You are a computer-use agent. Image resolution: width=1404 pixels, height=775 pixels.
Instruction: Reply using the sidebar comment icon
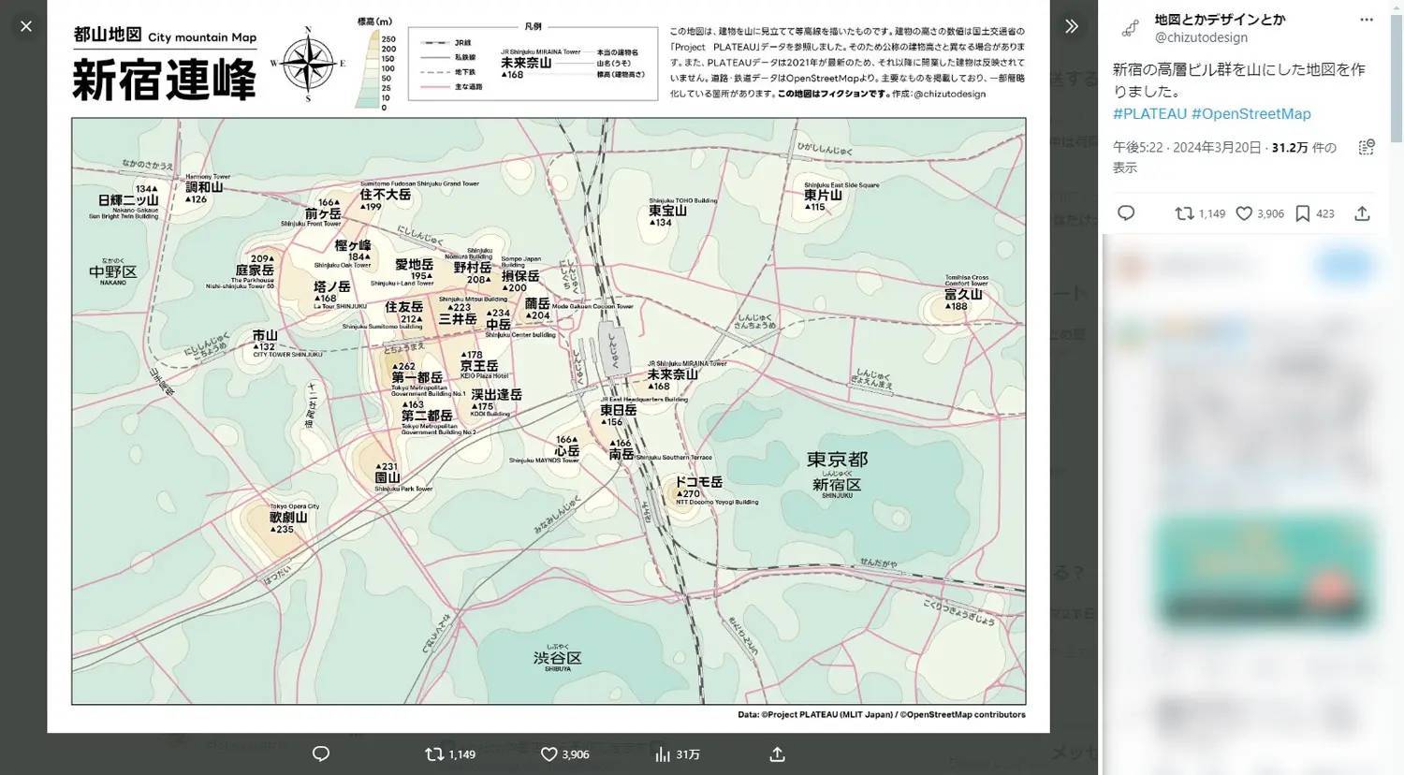point(1126,213)
